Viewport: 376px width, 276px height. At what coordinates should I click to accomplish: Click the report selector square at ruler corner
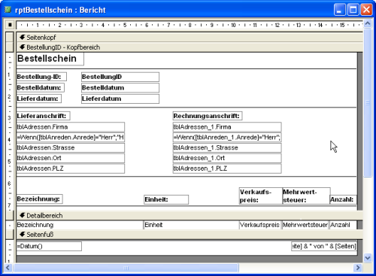10,25
